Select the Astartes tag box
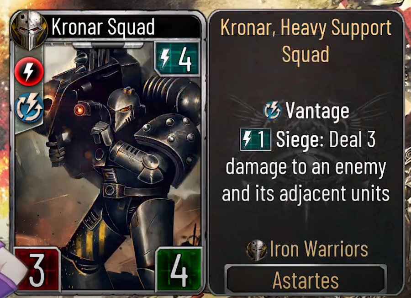 [x=306, y=280]
